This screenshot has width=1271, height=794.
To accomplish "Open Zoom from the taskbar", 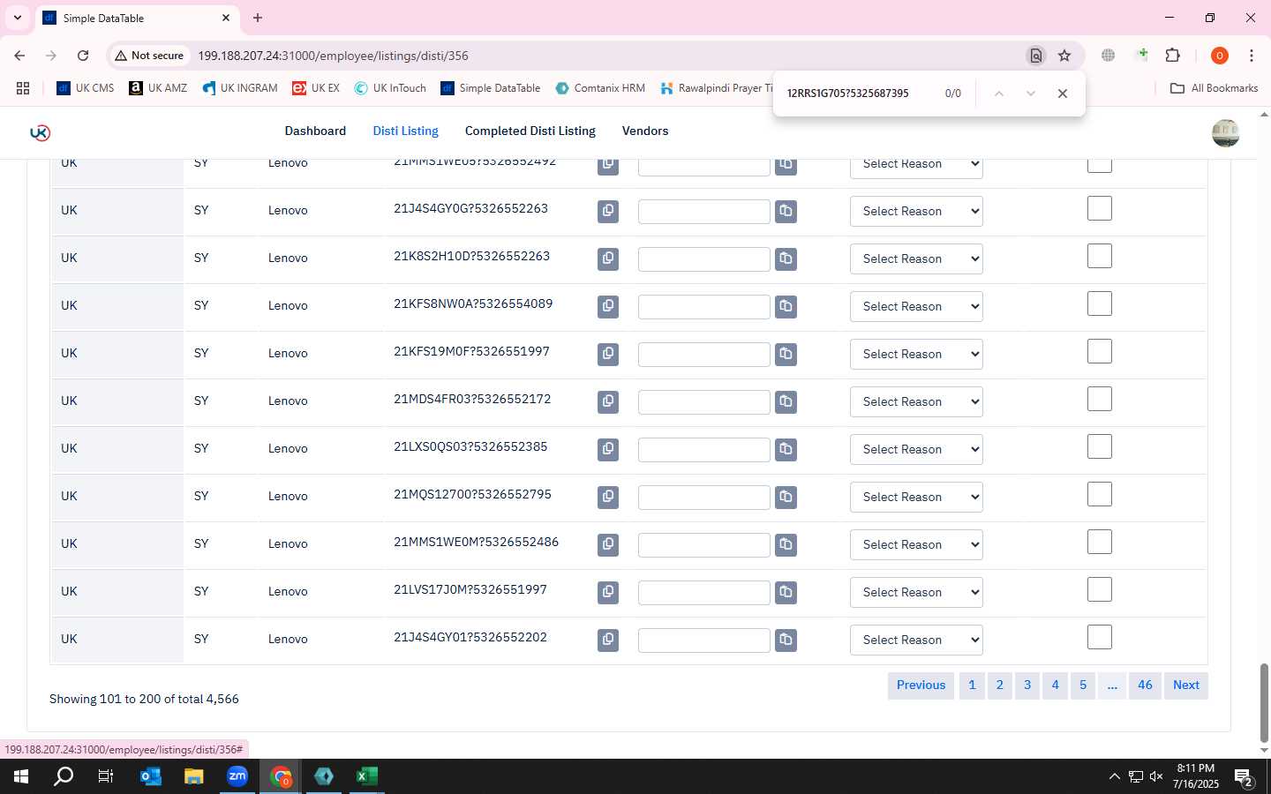I will click(237, 776).
